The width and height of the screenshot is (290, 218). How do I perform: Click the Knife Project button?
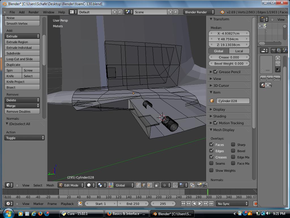22,82
